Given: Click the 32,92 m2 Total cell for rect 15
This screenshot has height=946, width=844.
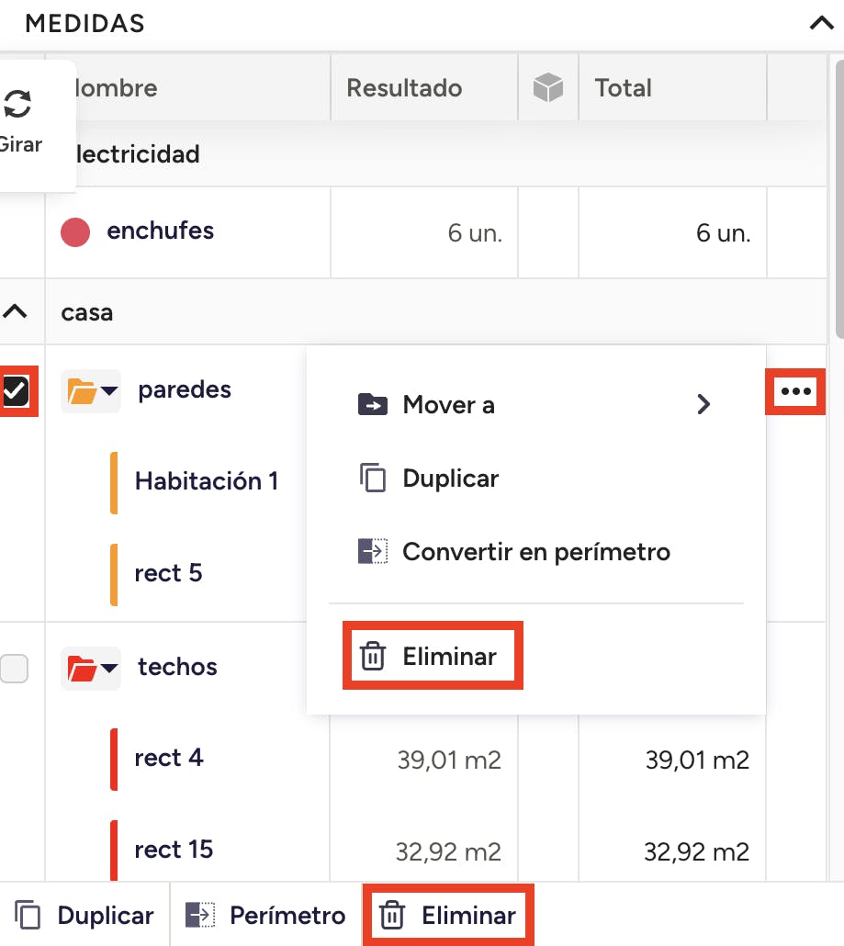Looking at the screenshot, I should click(697, 852).
